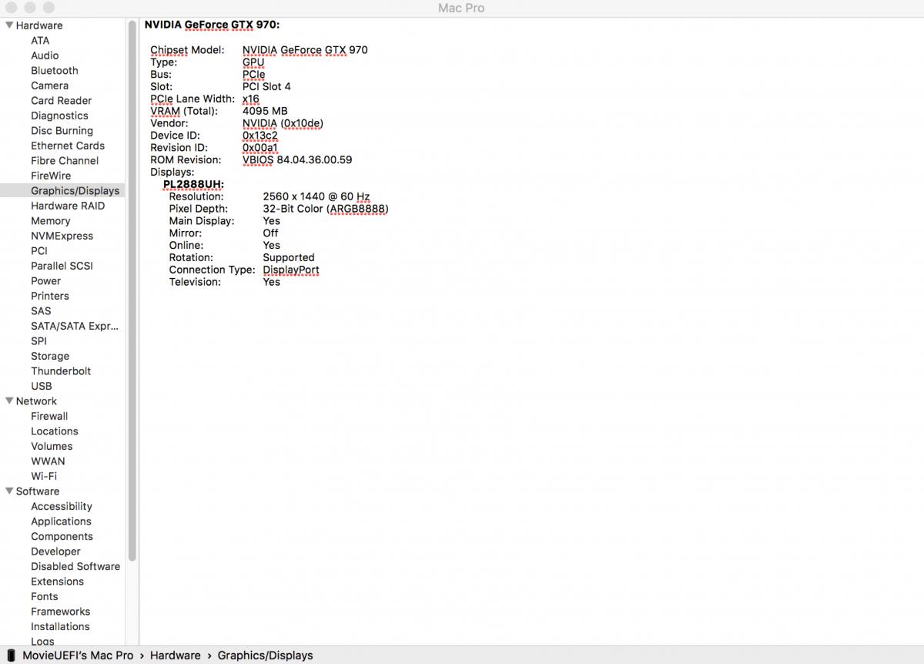Open Locations under Network

point(55,431)
